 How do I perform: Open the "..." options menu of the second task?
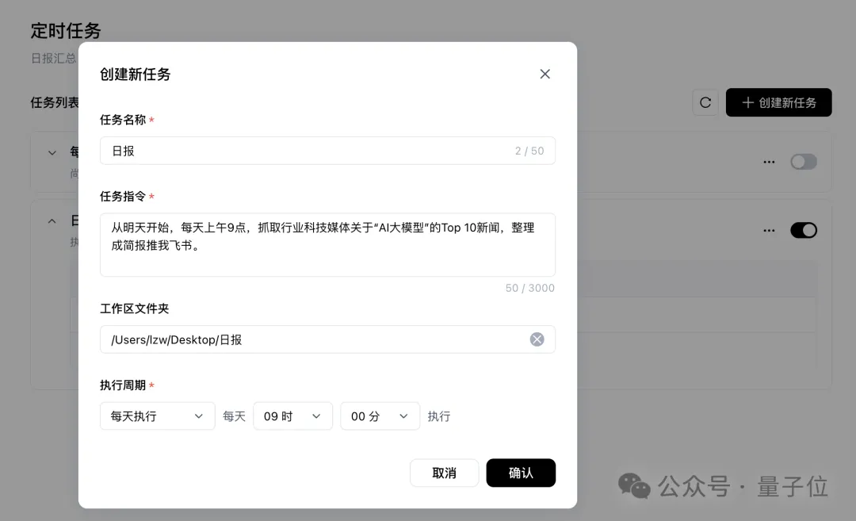coord(768,230)
